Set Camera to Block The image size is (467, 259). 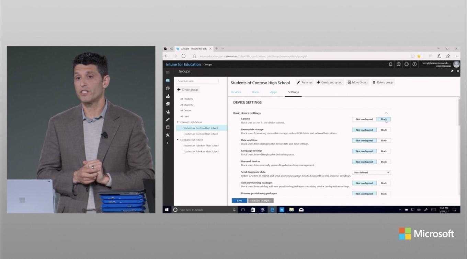click(x=384, y=119)
